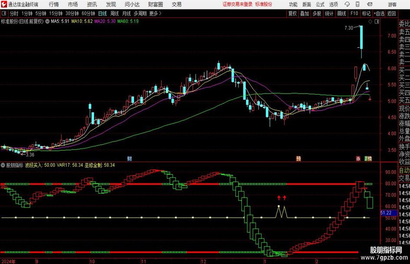Open the 行情 menu
The image size is (410, 264).
[54, 4]
